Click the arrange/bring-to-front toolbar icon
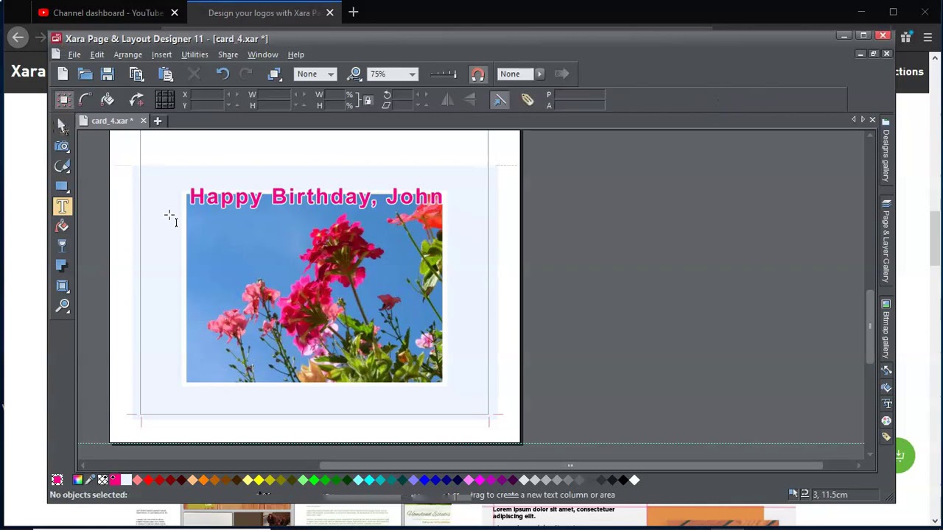The width and height of the screenshot is (943, 530). pos(275,74)
